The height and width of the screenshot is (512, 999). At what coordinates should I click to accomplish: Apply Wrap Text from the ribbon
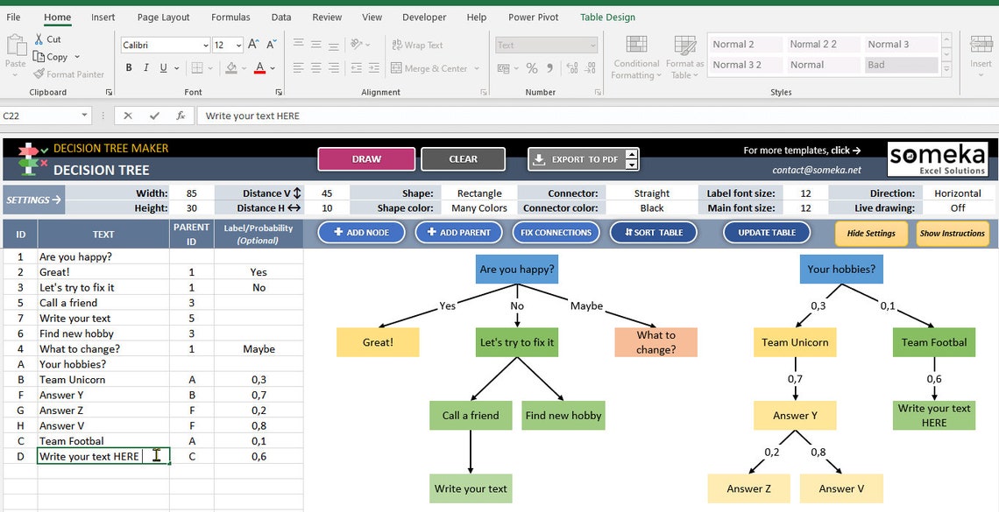click(x=409, y=45)
